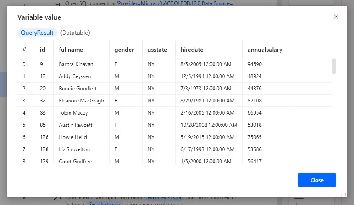This screenshot has height=205, width=354.
Task: Click the Liv Shovelton cell
Action: [74, 149]
